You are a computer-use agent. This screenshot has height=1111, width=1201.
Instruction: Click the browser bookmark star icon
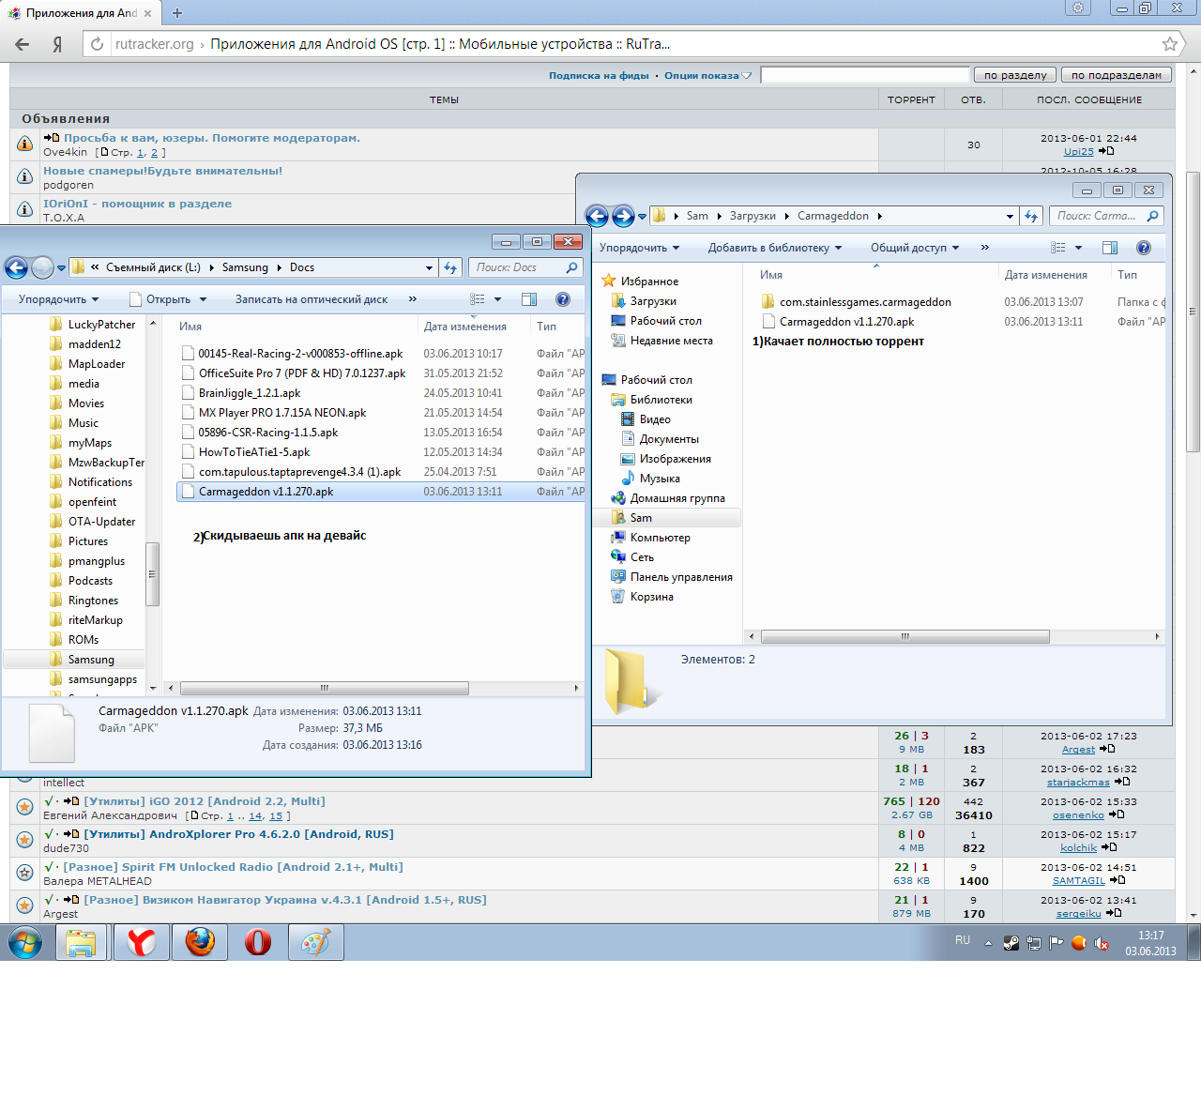[1169, 44]
